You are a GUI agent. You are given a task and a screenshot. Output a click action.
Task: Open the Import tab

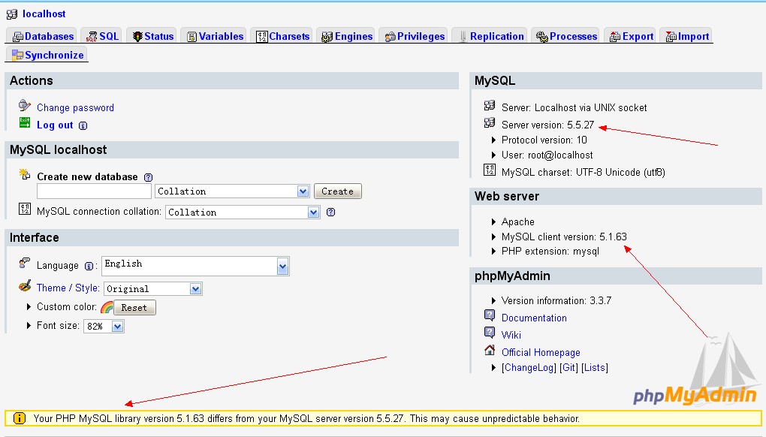click(687, 36)
